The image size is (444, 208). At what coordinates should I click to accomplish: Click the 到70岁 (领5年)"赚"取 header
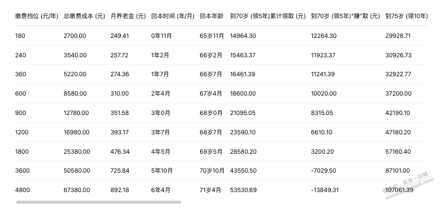pyautogui.click(x=345, y=16)
